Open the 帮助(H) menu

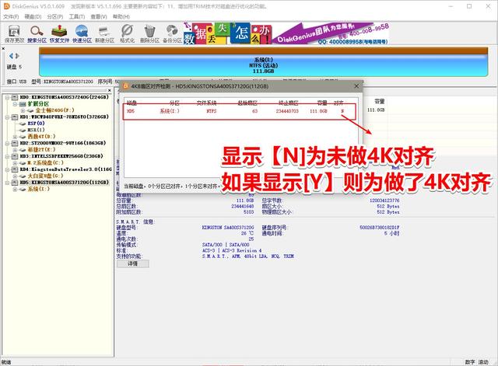121,16
